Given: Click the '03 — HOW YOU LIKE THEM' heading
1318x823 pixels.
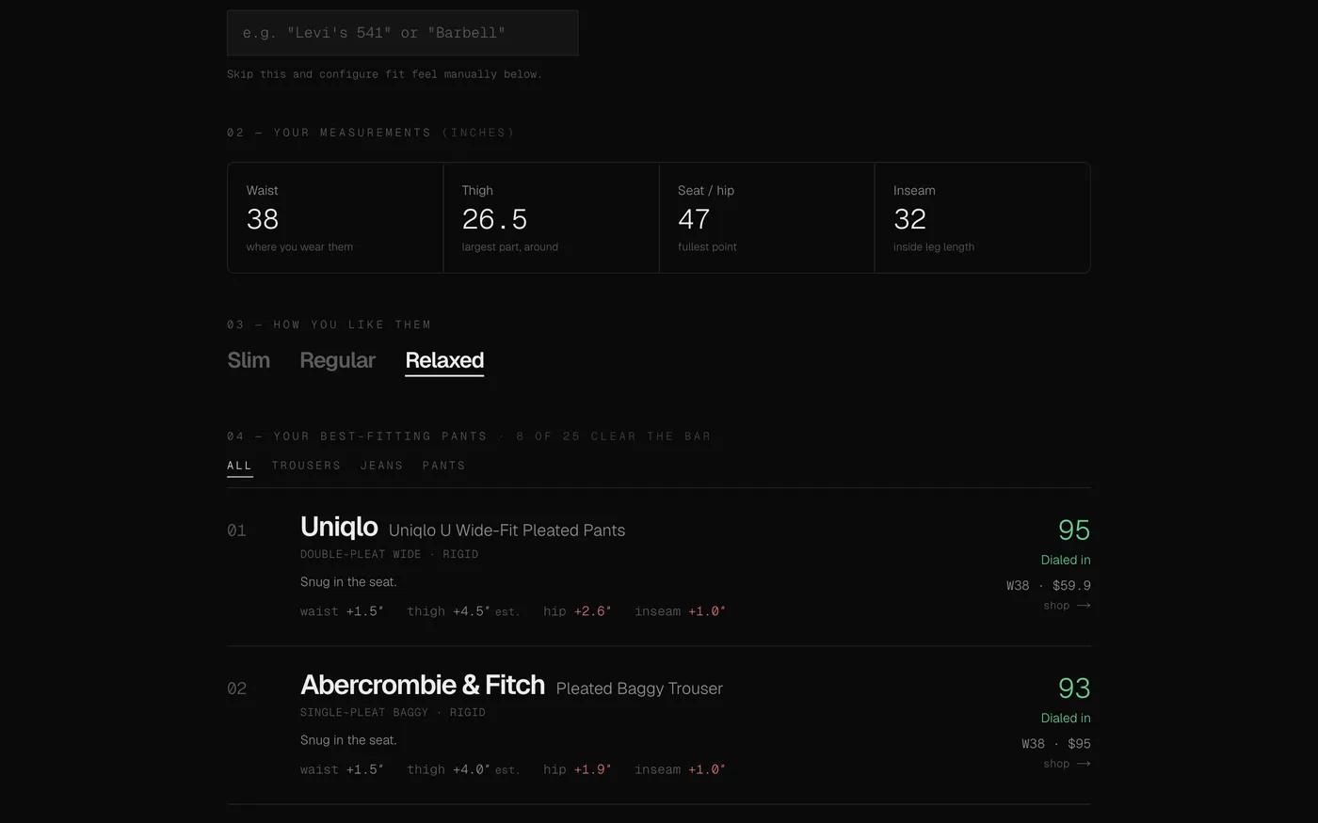Looking at the screenshot, I should (x=329, y=324).
